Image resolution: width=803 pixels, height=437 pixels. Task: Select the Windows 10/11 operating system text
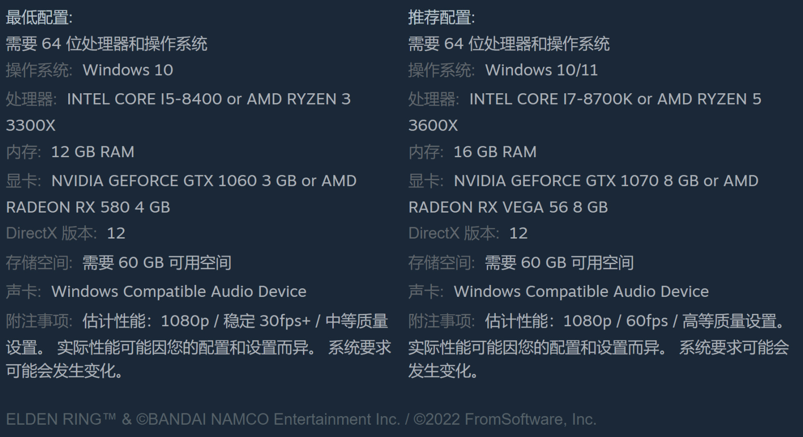point(541,70)
